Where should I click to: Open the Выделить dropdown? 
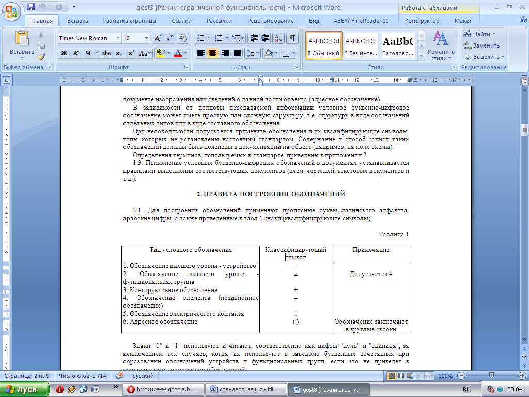(484, 57)
